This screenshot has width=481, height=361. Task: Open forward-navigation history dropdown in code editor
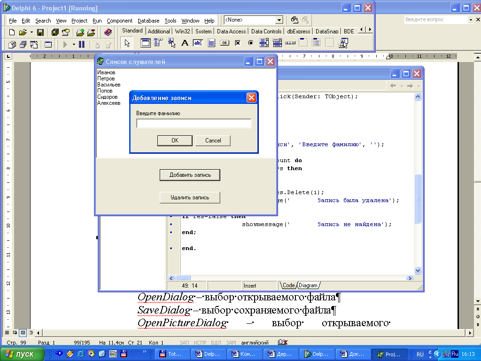[419, 86]
